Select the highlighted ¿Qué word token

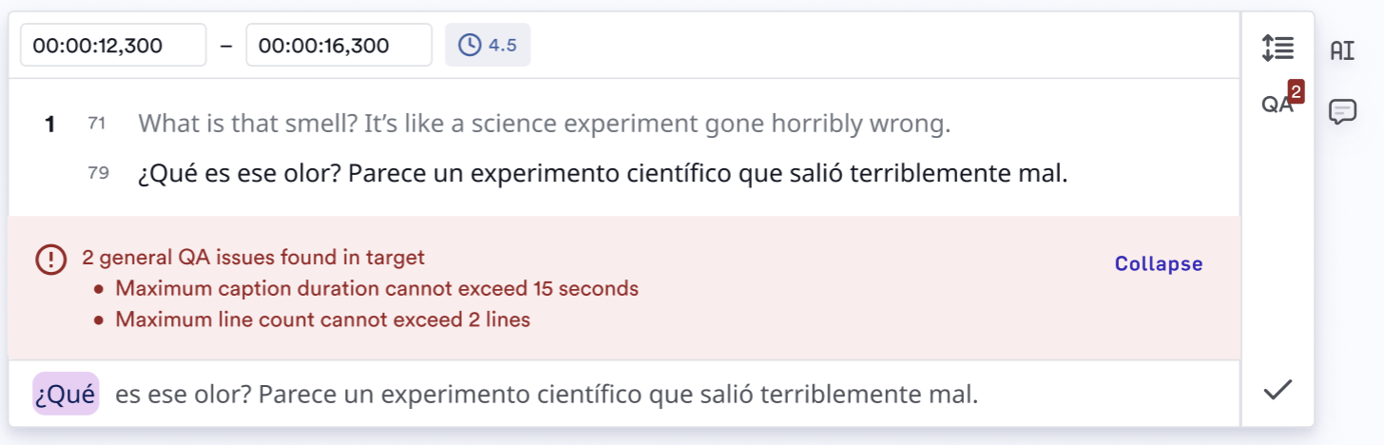pyautogui.click(x=66, y=394)
